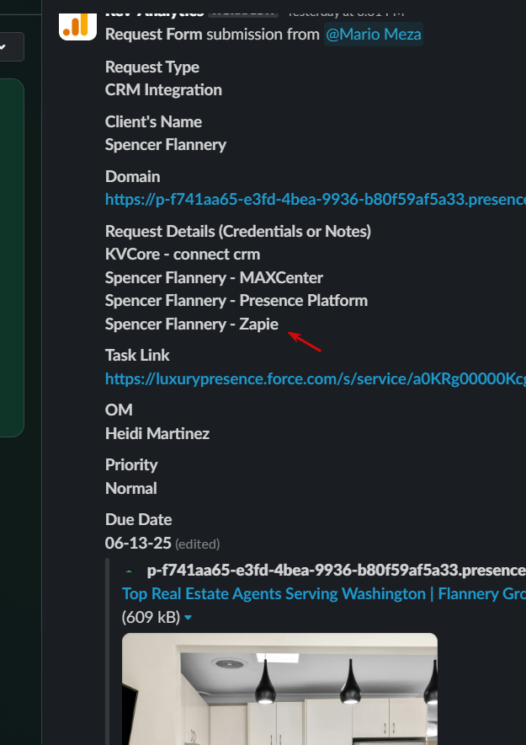Screen dimensions: 526x745
Task: Open the Domain presence URL link
Action: click(316, 200)
